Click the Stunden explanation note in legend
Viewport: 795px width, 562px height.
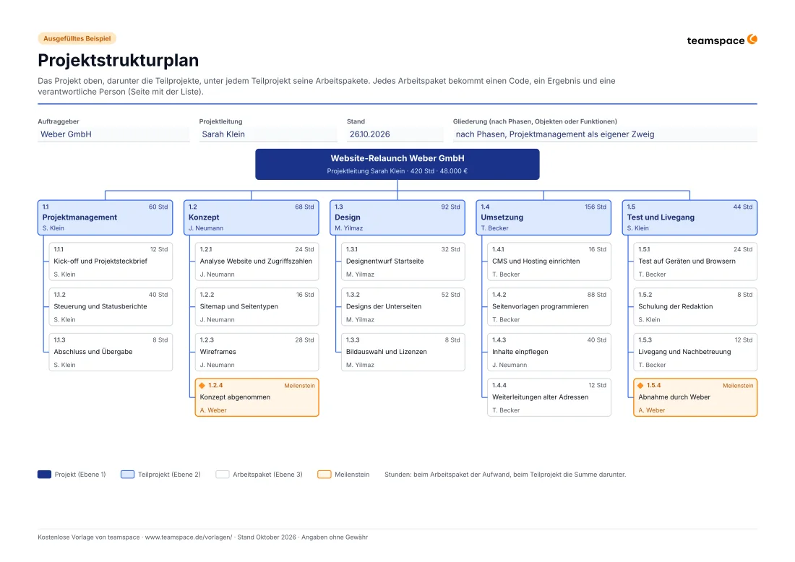click(505, 475)
